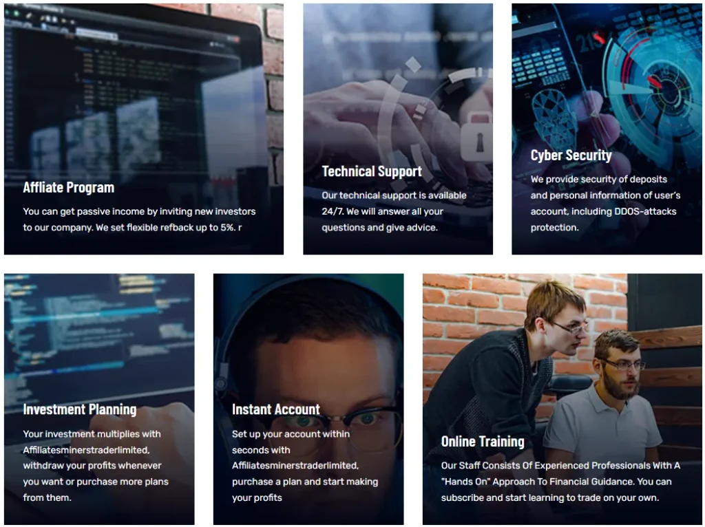Click the set up your account paragraph
The image size is (705, 527).
(305, 466)
